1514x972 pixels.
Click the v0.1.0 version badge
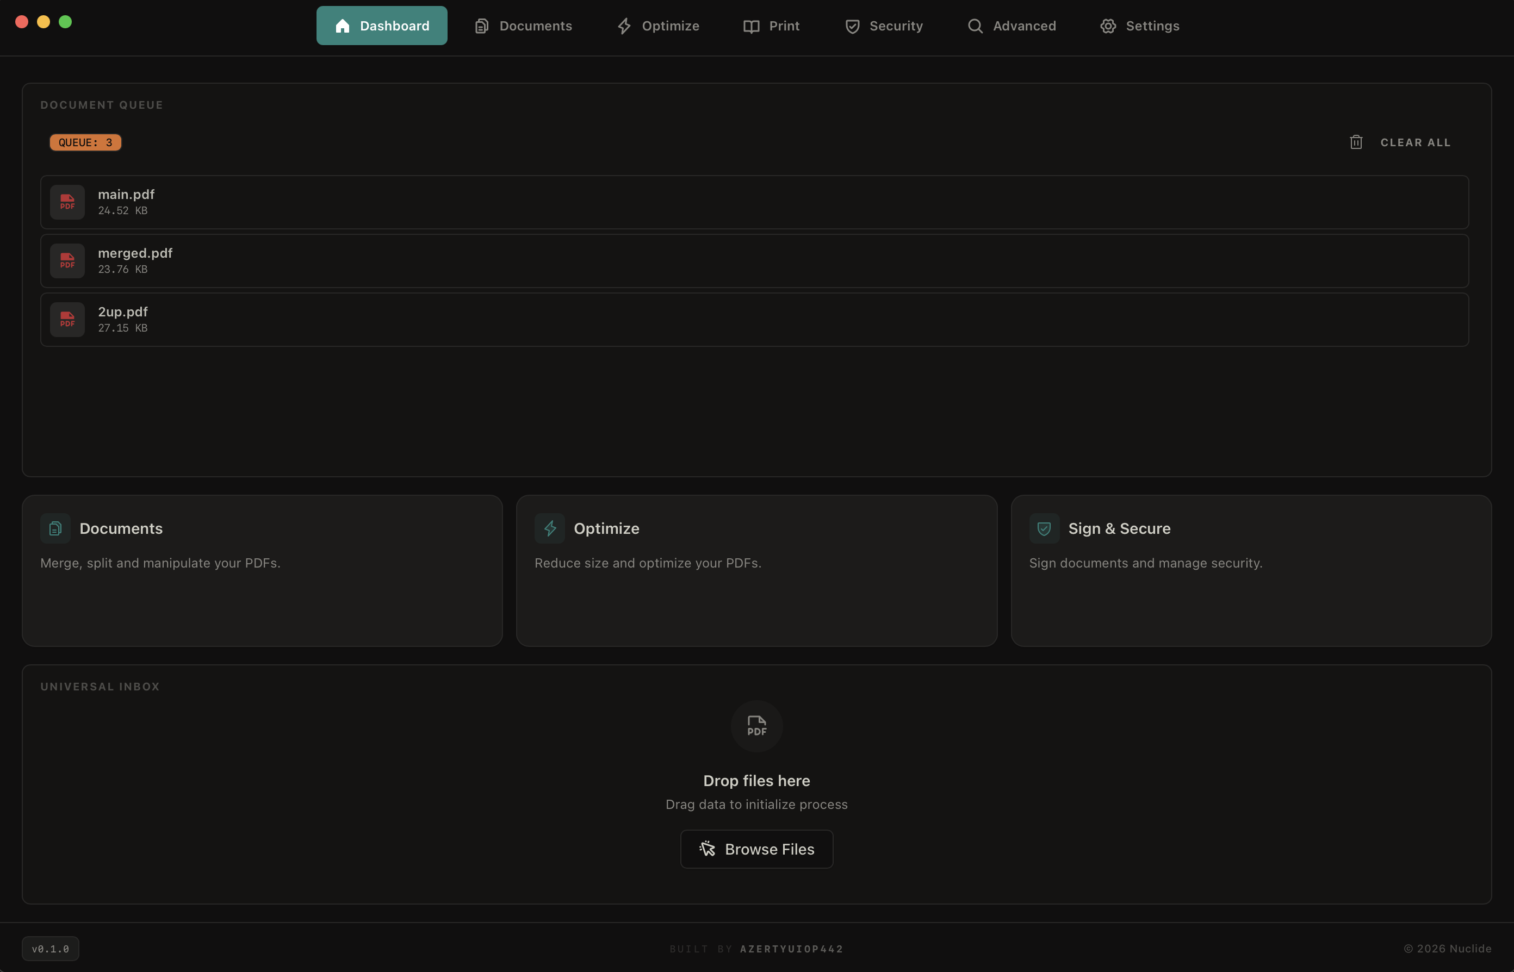(51, 948)
